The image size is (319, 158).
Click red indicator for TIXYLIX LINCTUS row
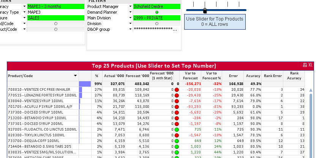177,135
